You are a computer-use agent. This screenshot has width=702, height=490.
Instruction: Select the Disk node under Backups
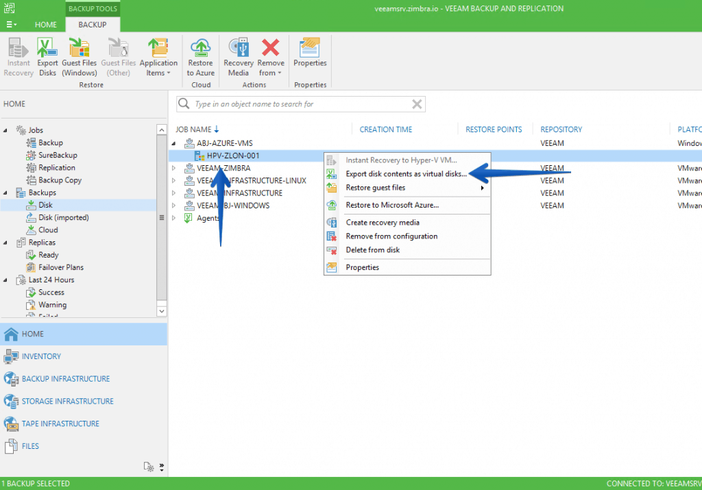[45, 205]
